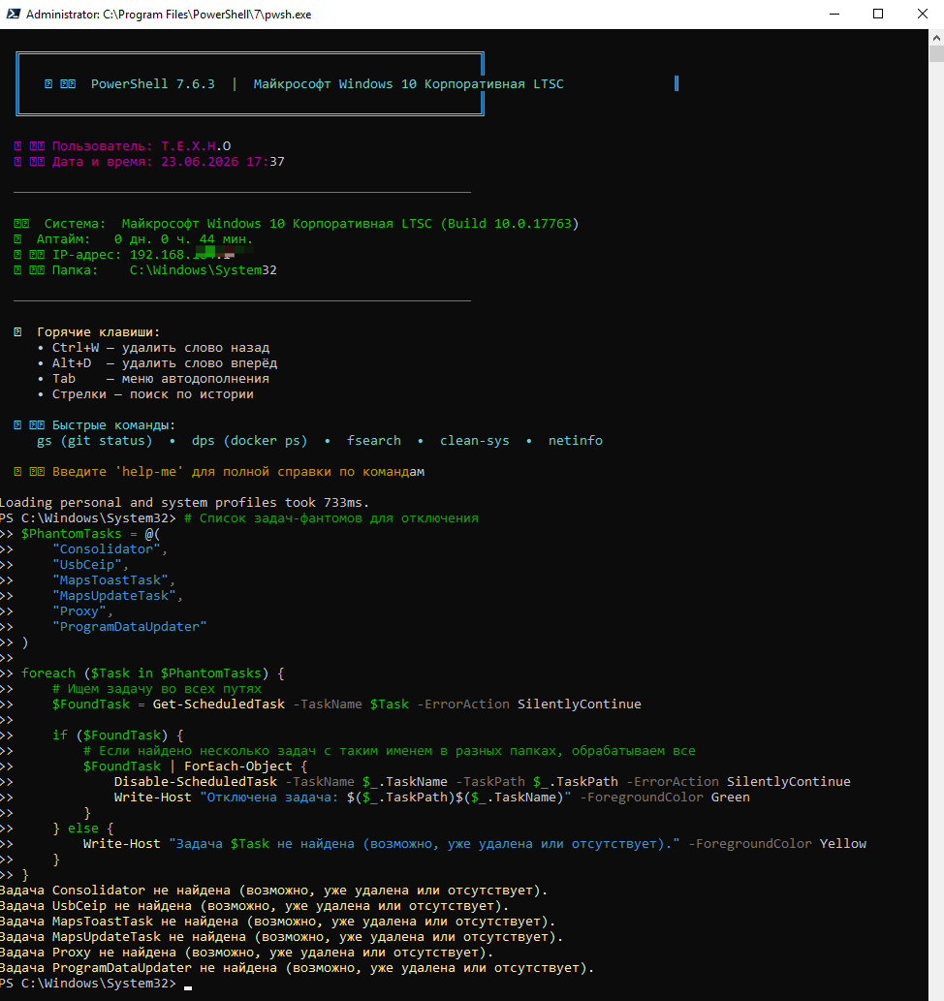Click 'Майкрософт Windows 10 Корпоративная LTSC' in the banner box
Screen dimensions: 944x1001
[x=409, y=83]
